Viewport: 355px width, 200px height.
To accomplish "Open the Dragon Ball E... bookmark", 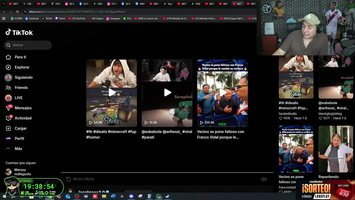I will [232, 19].
